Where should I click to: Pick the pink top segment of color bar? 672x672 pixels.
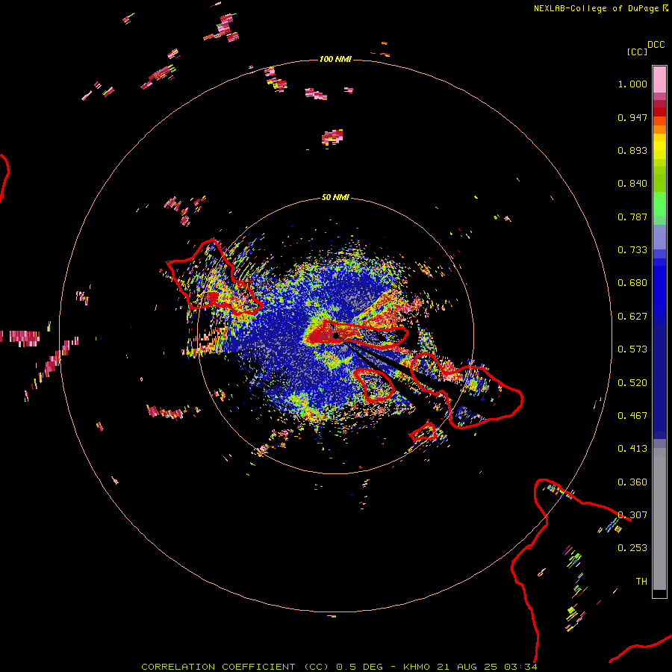click(659, 79)
